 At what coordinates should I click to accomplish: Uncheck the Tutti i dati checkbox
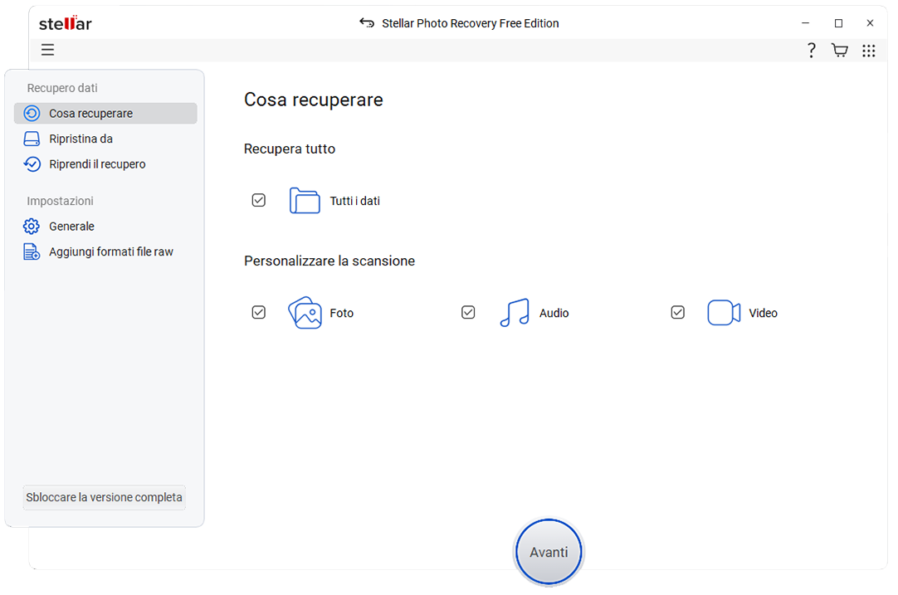pyautogui.click(x=259, y=200)
